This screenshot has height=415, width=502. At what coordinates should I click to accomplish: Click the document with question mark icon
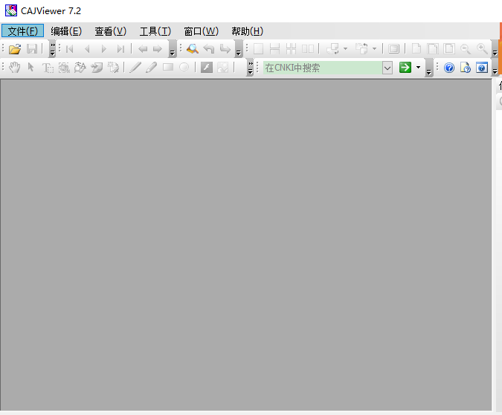tap(465, 68)
